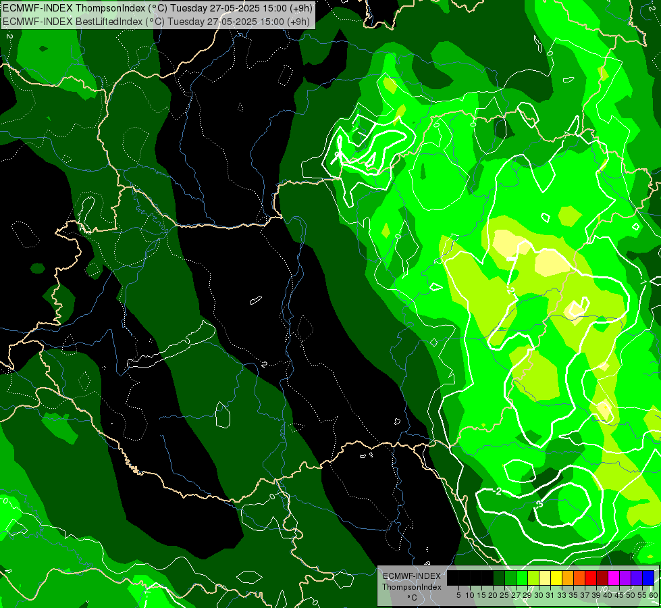Pick the orange-red 35-37 legend swatch
Viewport: 661px width, 608px height.
click(579, 578)
